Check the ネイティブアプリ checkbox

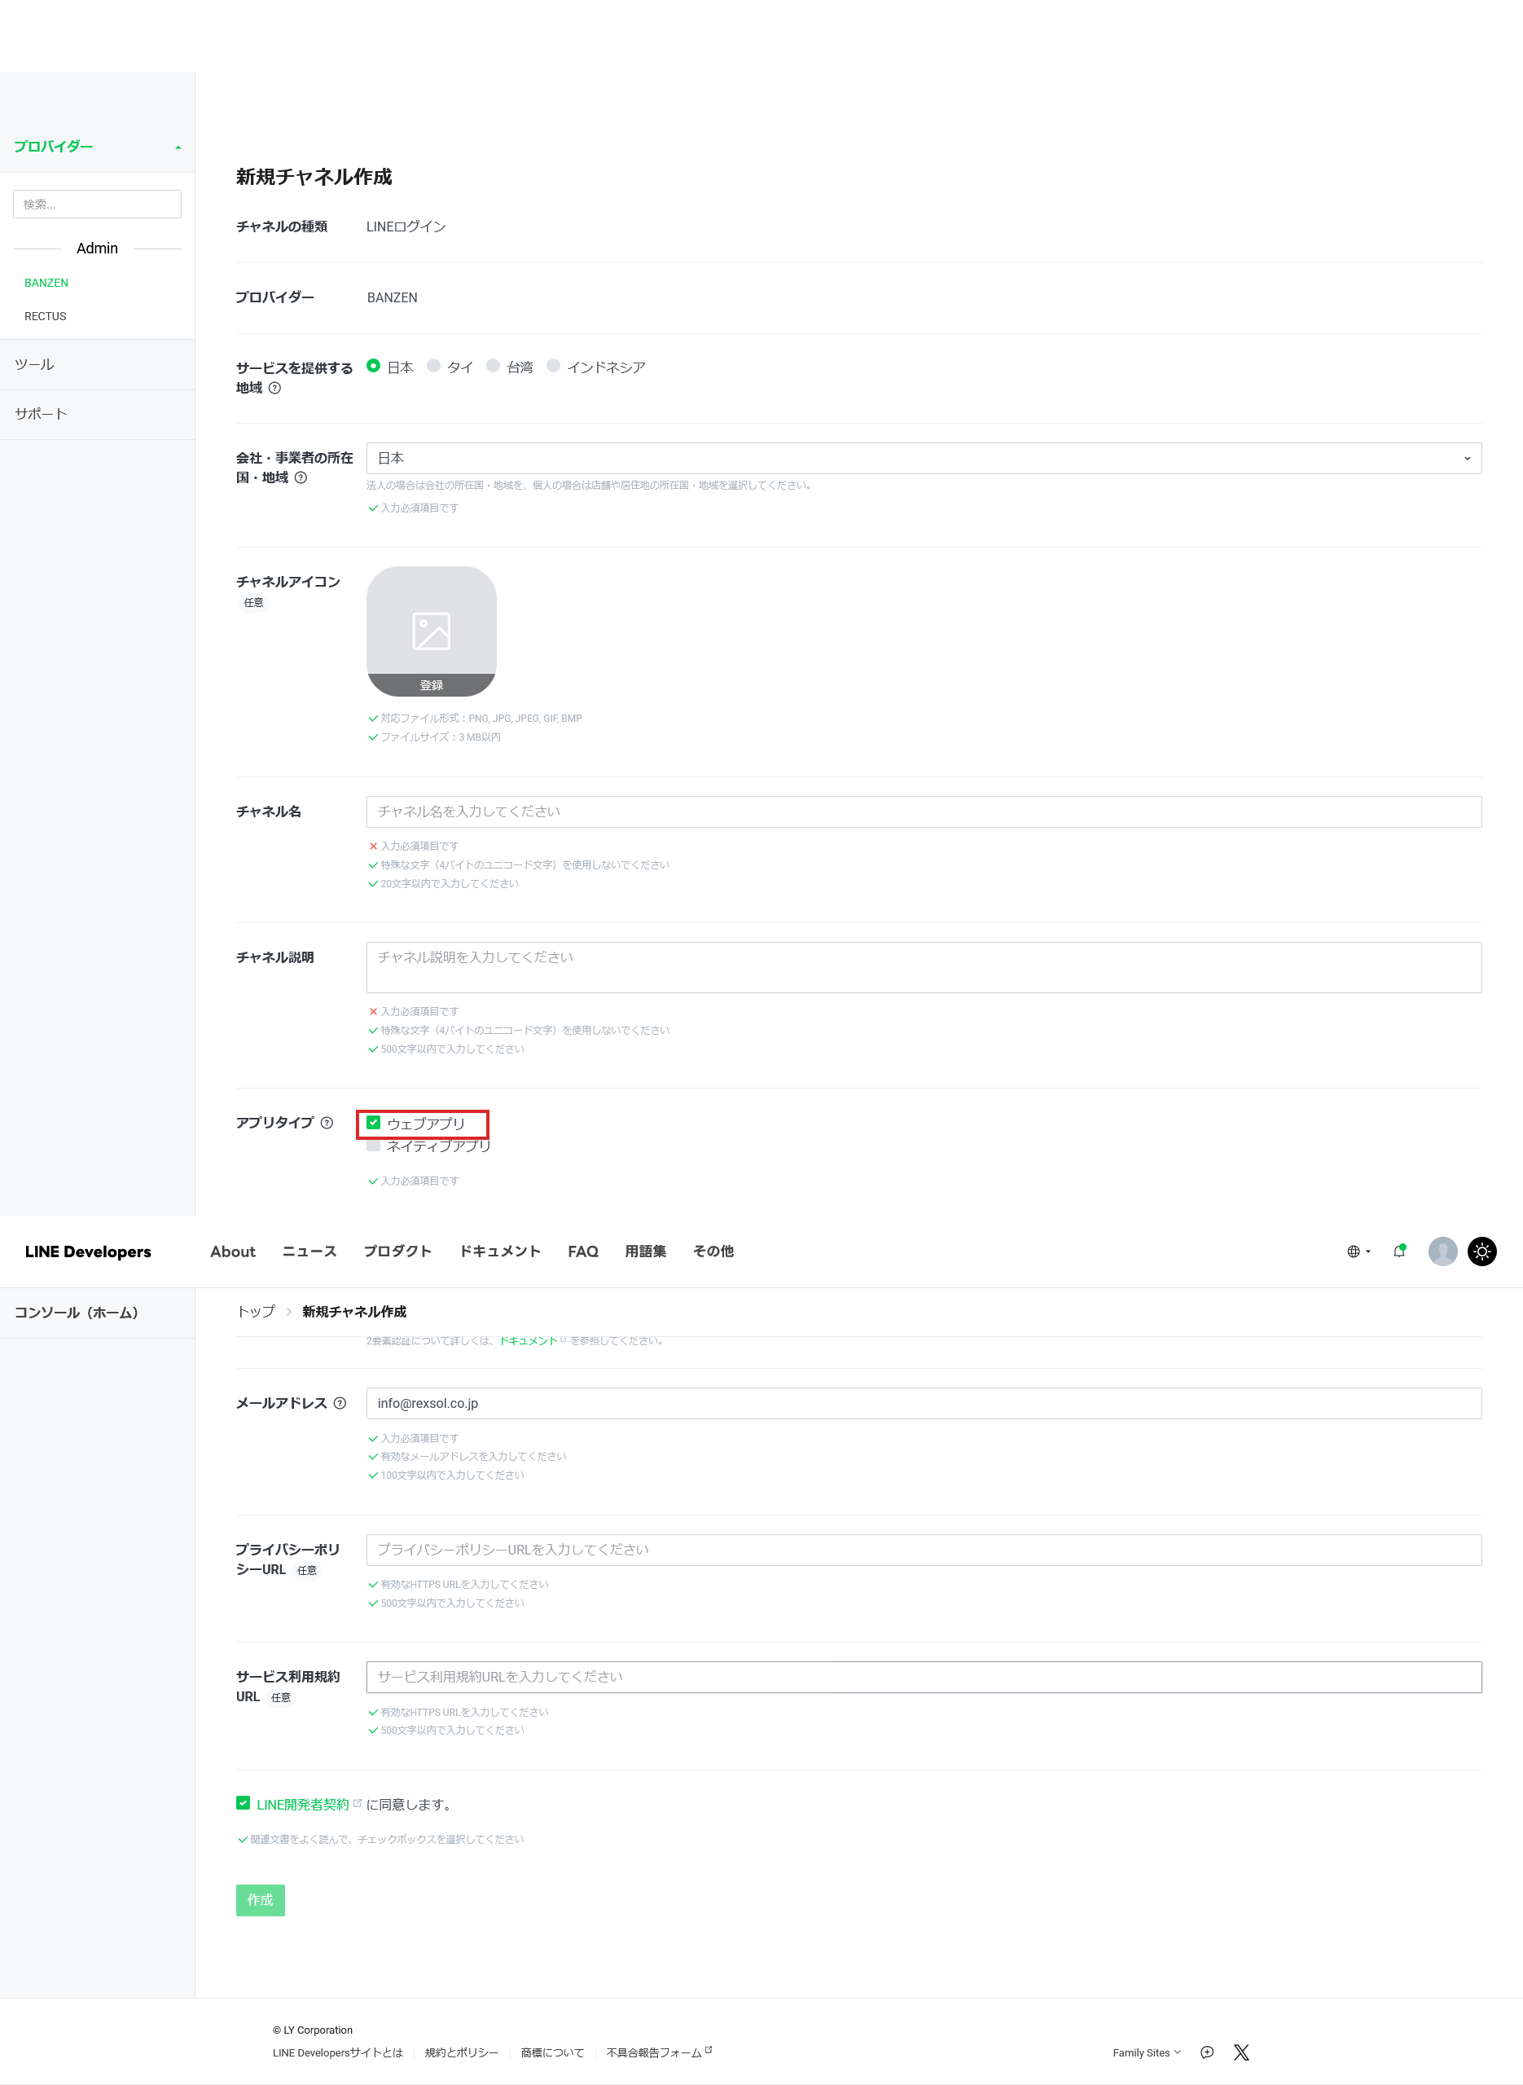click(x=373, y=1146)
